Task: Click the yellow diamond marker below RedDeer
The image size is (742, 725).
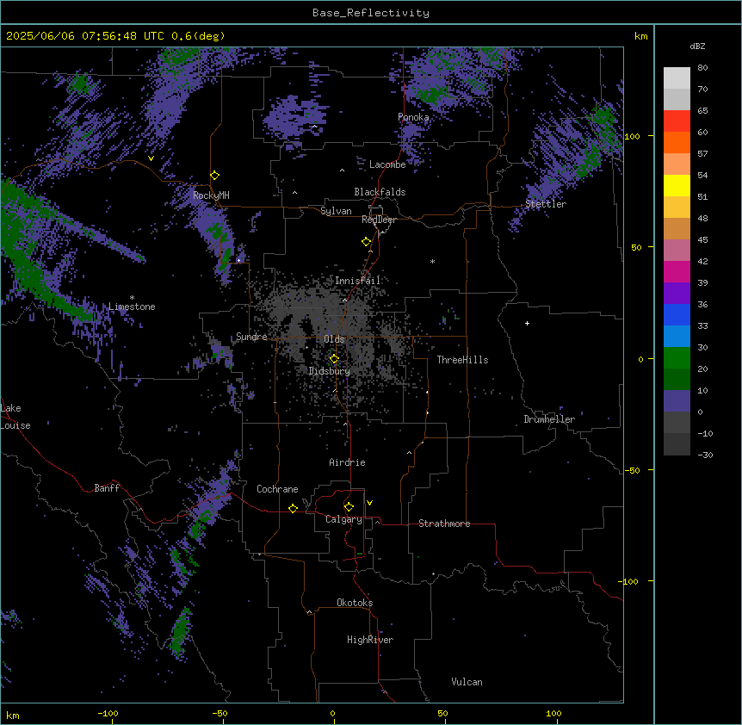Action: pos(367,242)
